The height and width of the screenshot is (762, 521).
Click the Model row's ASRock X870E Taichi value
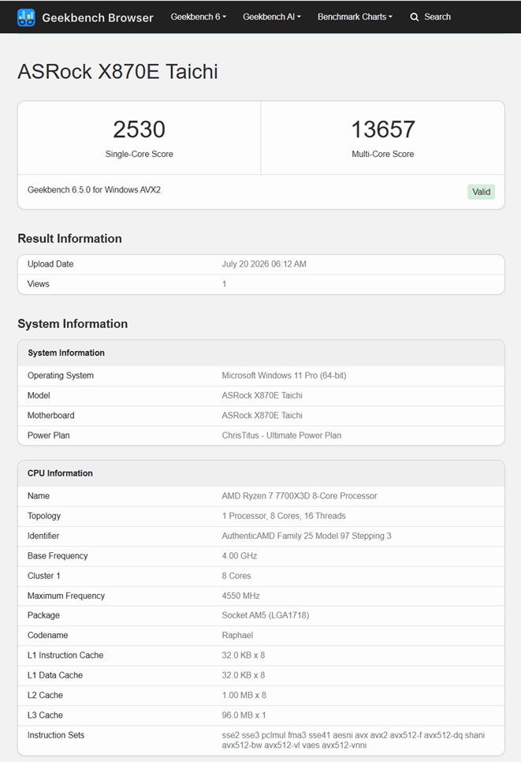[262, 395]
